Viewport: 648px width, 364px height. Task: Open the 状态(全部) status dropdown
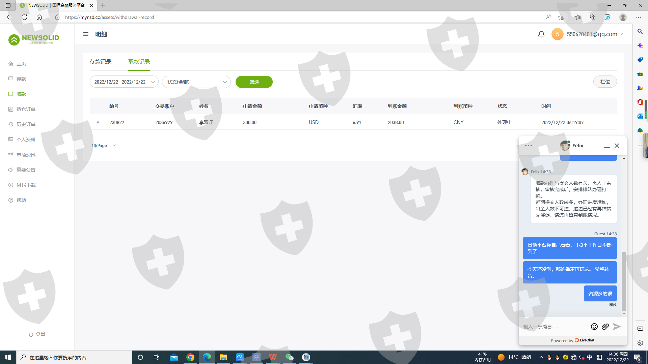196,82
